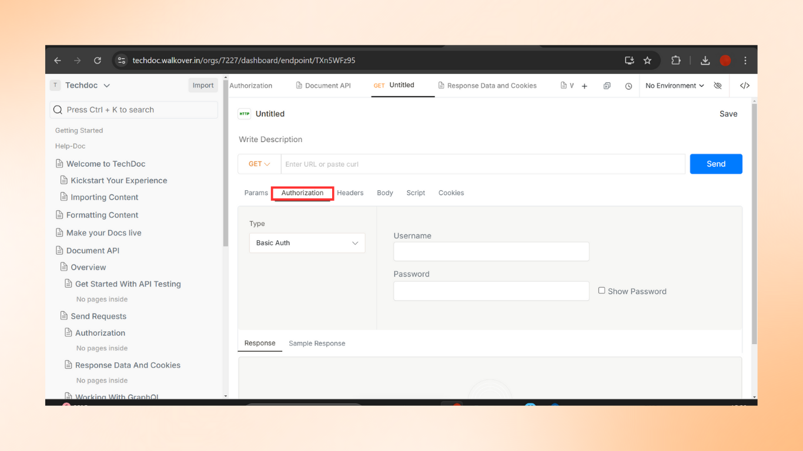The width and height of the screenshot is (803, 451).
Task: Open the GET method dropdown
Action: coord(259,164)
